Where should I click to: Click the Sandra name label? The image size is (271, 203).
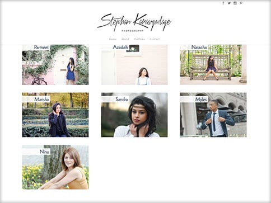[122, 100]
